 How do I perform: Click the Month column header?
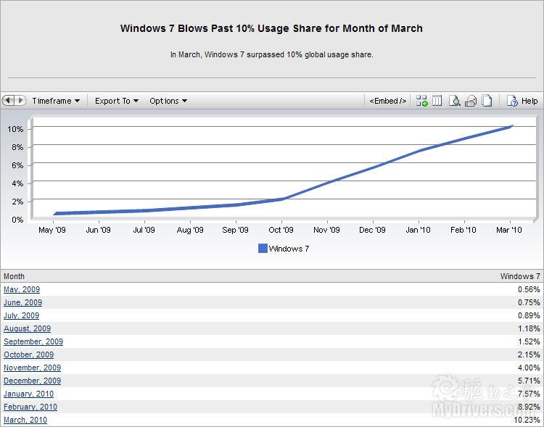pos(15,276)
